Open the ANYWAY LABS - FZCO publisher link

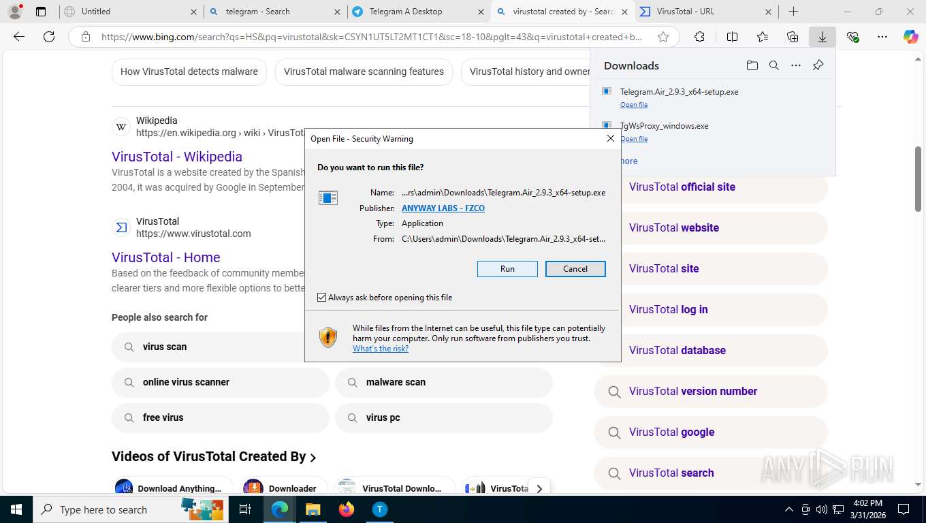click(x=443, y=208)
